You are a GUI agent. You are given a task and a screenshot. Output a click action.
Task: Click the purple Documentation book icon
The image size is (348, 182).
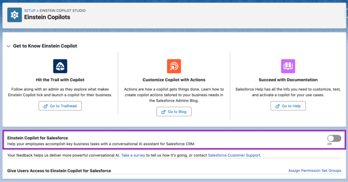(288, 66)
